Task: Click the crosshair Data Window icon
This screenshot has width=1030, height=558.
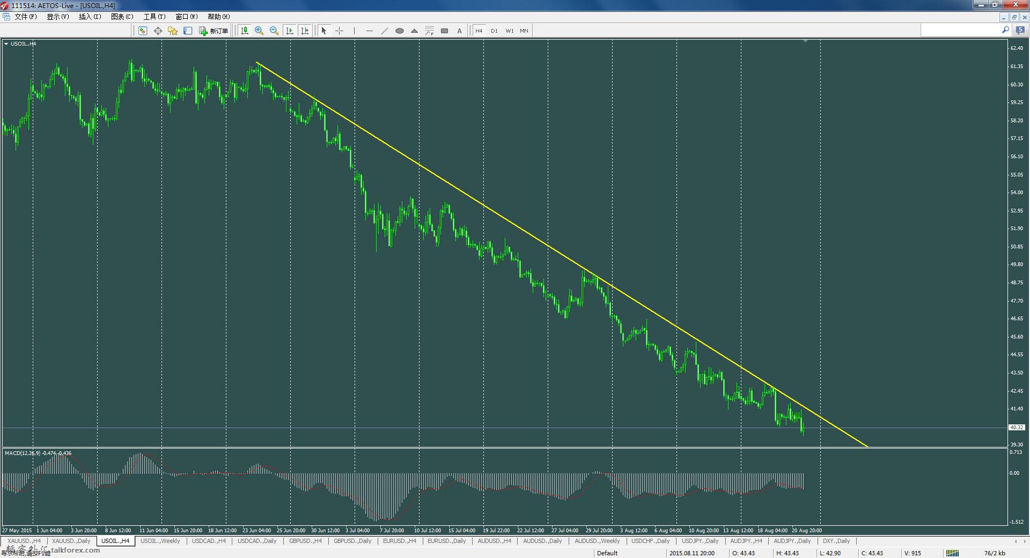Action: (x=158, y=31)
